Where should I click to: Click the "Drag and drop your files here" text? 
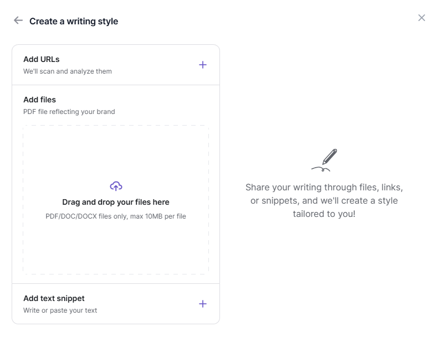(116, 202)
